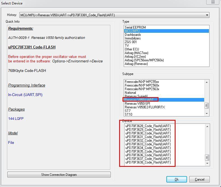Viewport: 221px width, 187px height.
Task: Select Airbag (MAC7xxx) type
Action: (167, 53)
